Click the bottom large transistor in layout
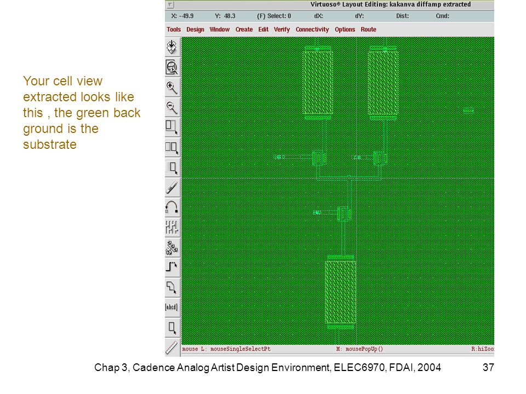526x394 pixels. (340, 292)
